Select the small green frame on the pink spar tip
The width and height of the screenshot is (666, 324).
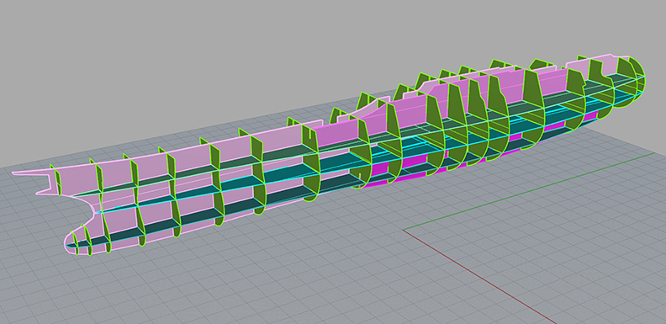click(x=55, y=179)
